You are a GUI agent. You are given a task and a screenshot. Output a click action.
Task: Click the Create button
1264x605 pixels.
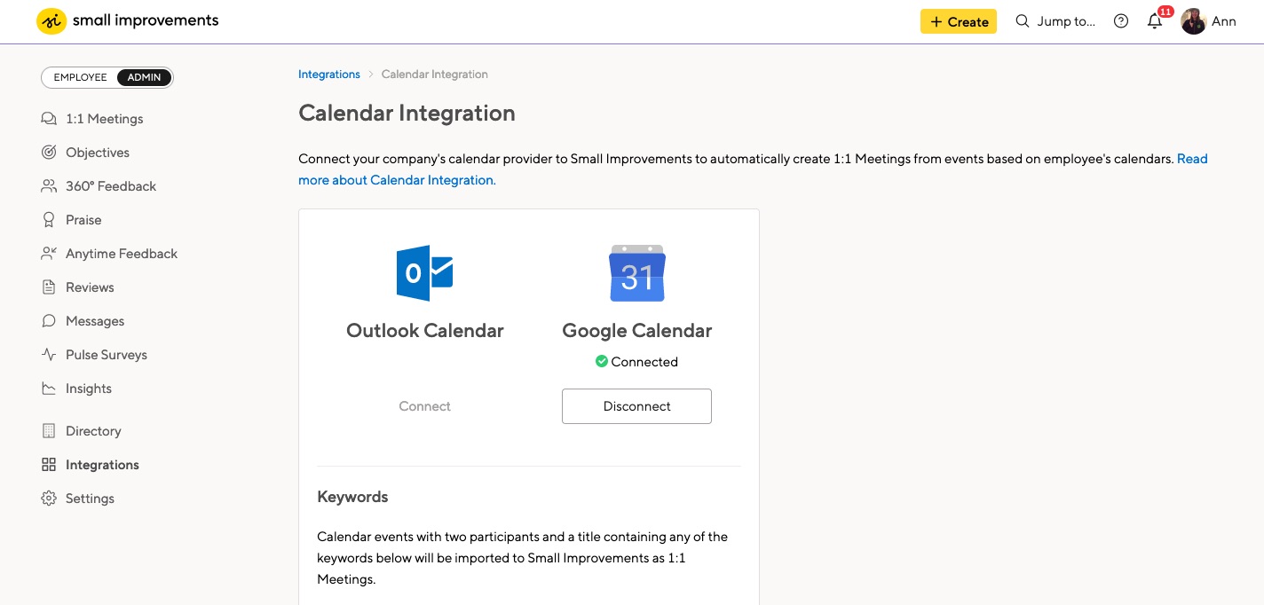pyautogui.click(x=958, y=20)
